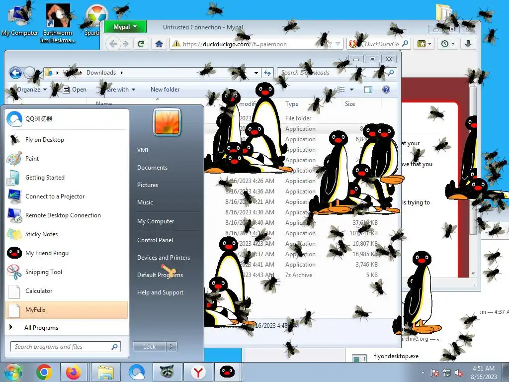The height and width of the screenshot is (382, 509).
Task: Toggle the preview pane button
Action: 368,90
